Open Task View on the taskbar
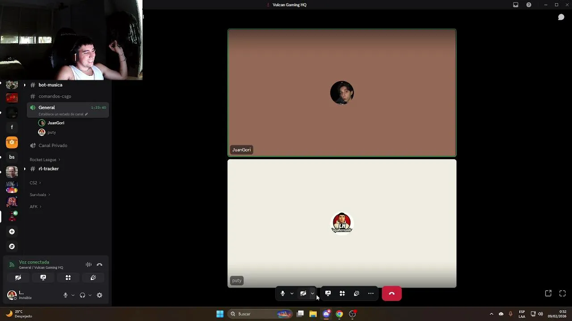The image size is (572, 321). pos(300,314)
